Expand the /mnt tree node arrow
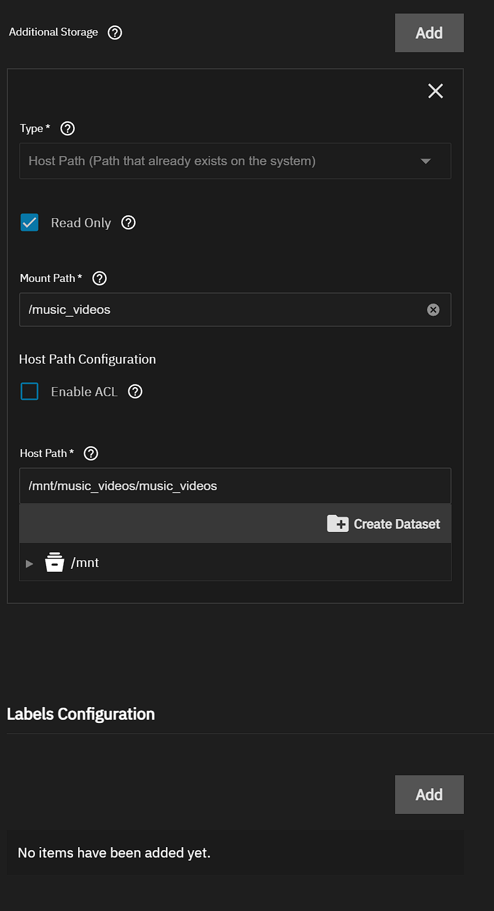Screen dimensions: 494x911 point(29,563)
